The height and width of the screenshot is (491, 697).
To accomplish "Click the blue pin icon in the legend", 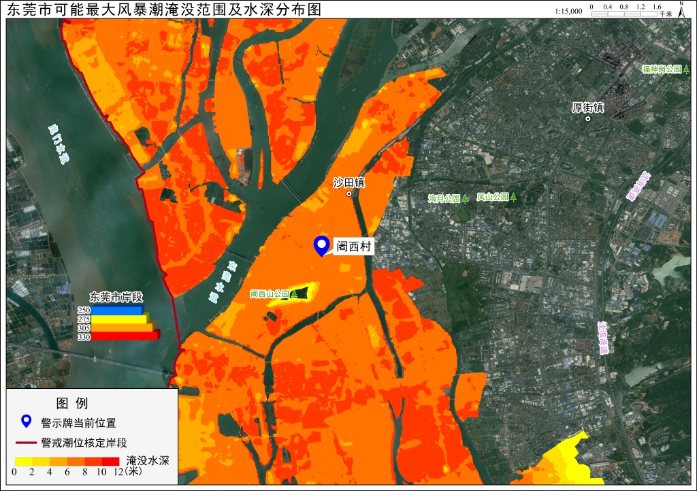I will click(x=27, y=421).
